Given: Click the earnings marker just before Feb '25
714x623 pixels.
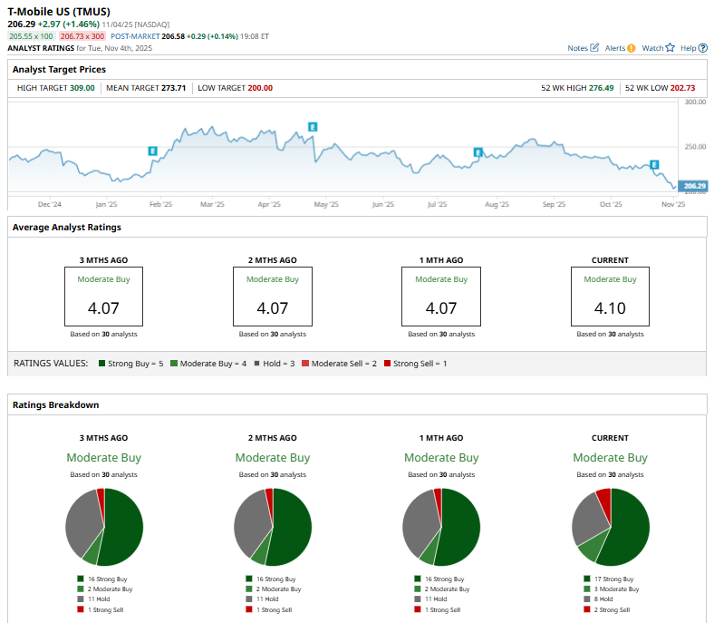Looking at the screenshot, I should point(152,150).
